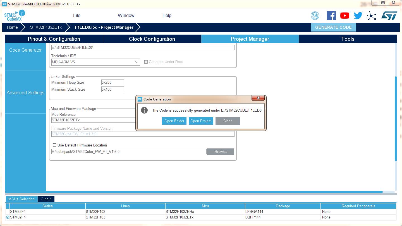402x226 pixels.
Task: Open Code Generator side section
Action: (25, 50)
